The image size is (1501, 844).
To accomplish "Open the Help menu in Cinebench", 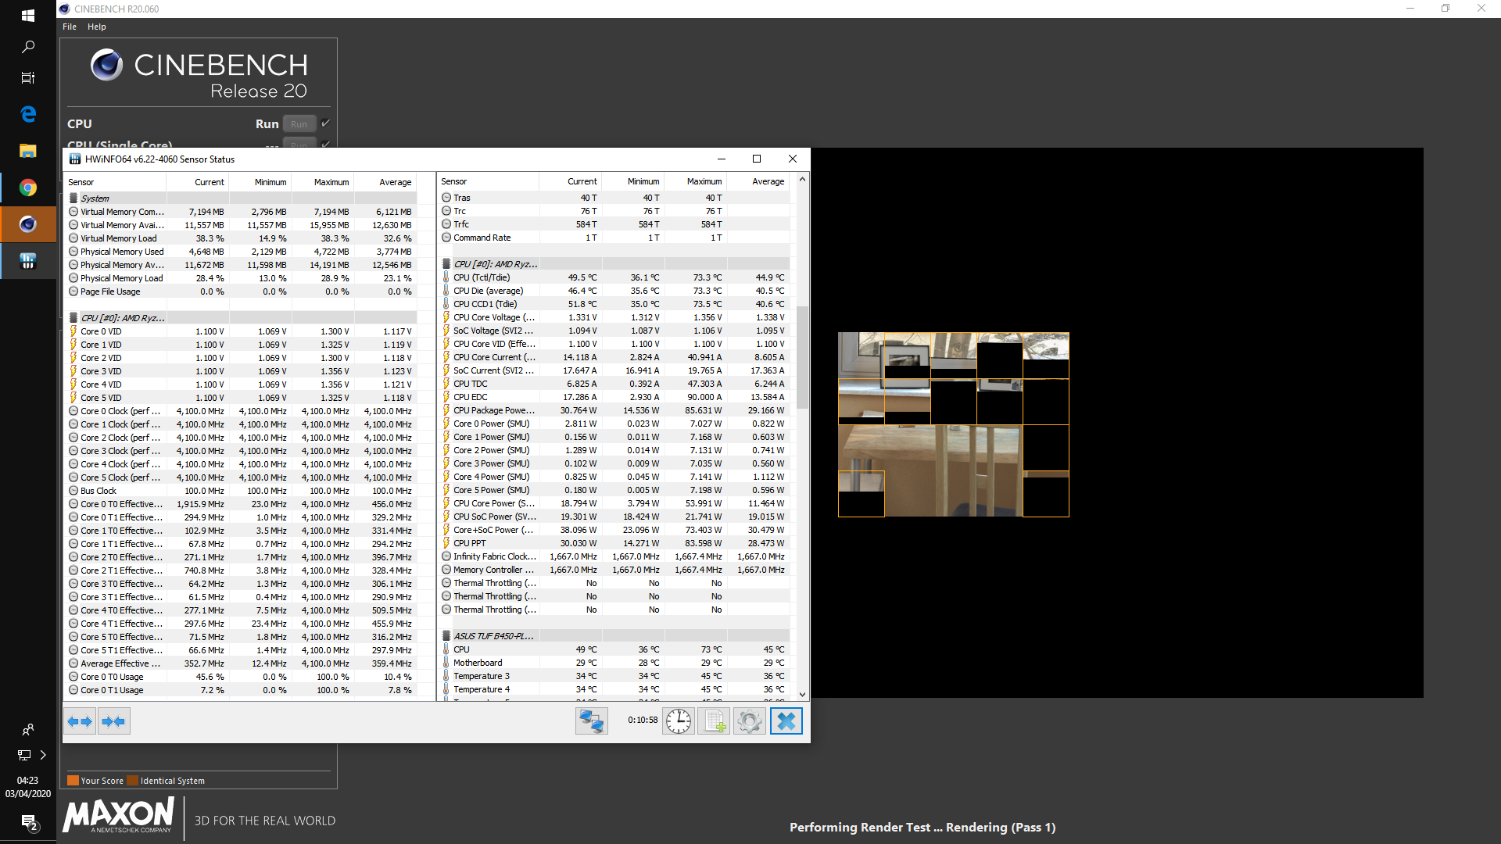I will 97,27.
